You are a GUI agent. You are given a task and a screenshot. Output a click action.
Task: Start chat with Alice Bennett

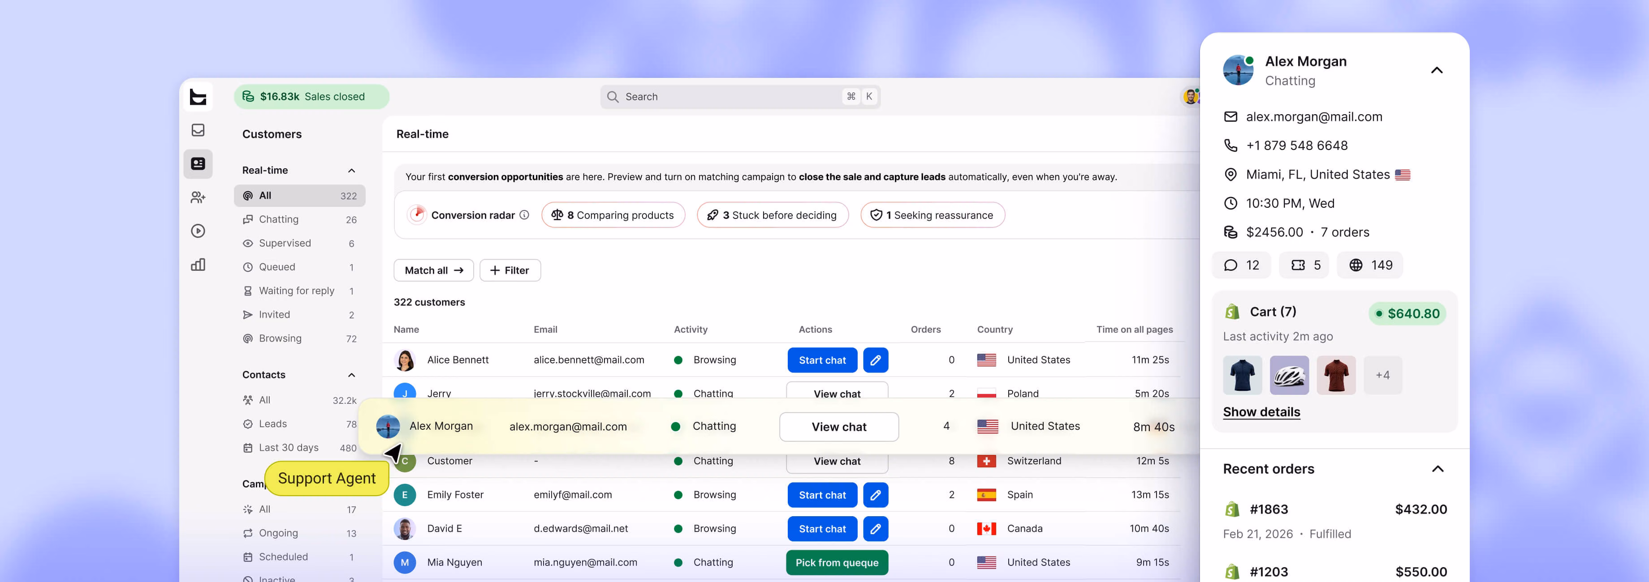coord(822,360)
